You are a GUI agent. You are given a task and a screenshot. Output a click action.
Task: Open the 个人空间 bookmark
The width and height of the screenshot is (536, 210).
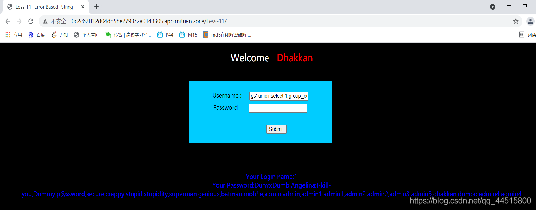[87, 35]
